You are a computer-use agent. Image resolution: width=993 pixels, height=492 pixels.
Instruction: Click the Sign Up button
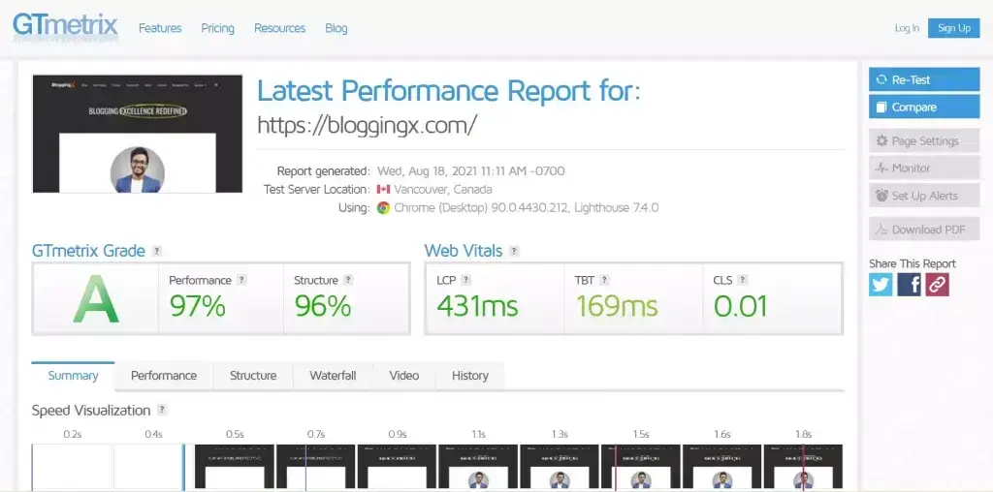[x=954, y=28]
